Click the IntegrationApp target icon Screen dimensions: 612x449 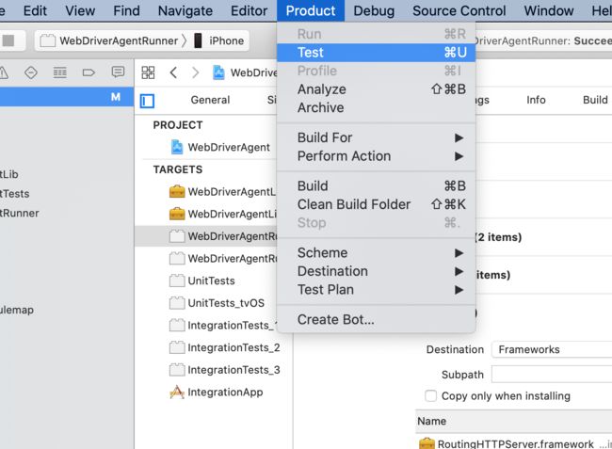(177, 392)
